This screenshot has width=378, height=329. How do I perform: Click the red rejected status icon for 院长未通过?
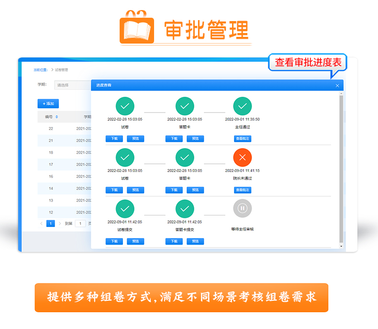pos(242,158)
